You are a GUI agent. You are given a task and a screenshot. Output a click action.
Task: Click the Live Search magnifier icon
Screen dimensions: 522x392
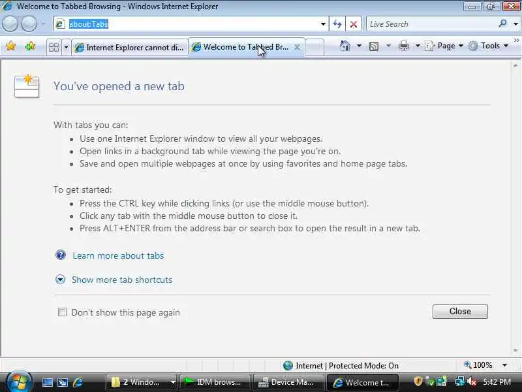point(502,24)
